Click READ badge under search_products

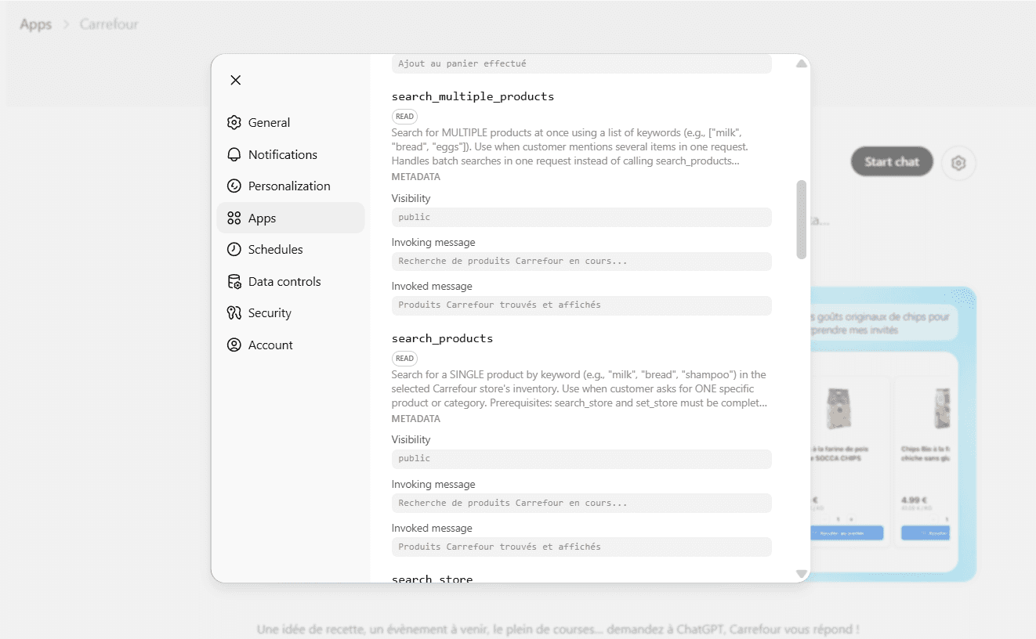point(404,359)
